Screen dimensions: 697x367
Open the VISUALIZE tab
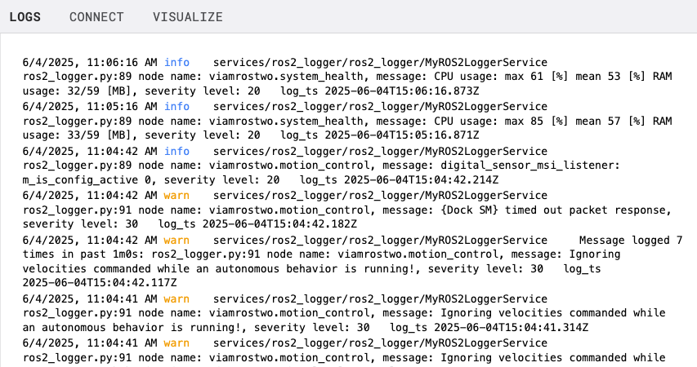pyautogui.click(x=188, y=17)
